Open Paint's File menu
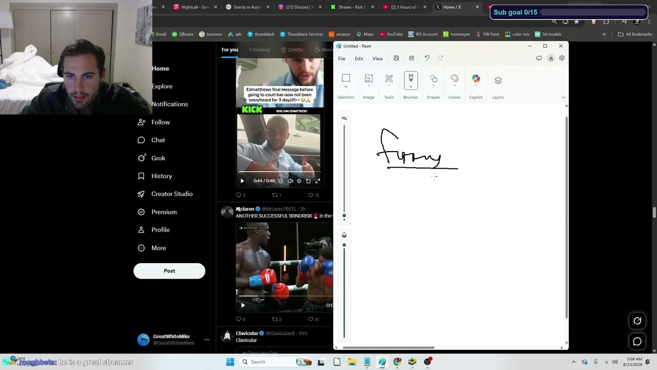 point(341,59)
